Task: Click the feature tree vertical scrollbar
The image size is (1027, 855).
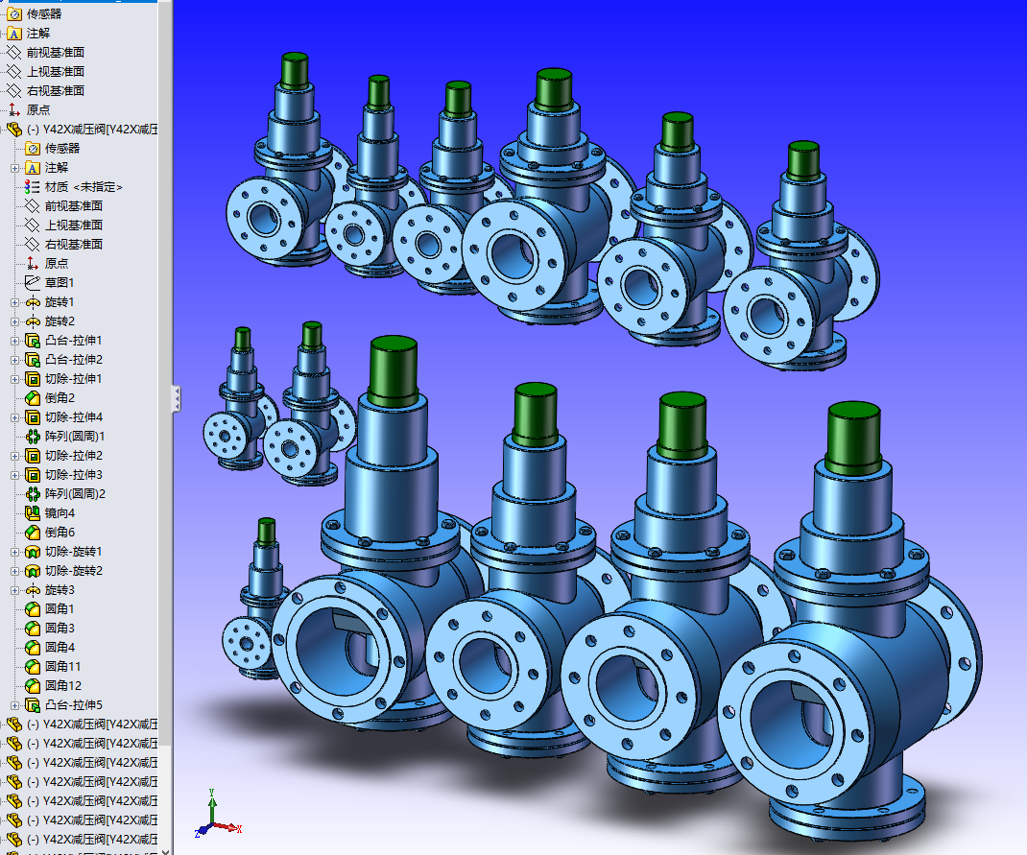Action: (x=165, y=373)
